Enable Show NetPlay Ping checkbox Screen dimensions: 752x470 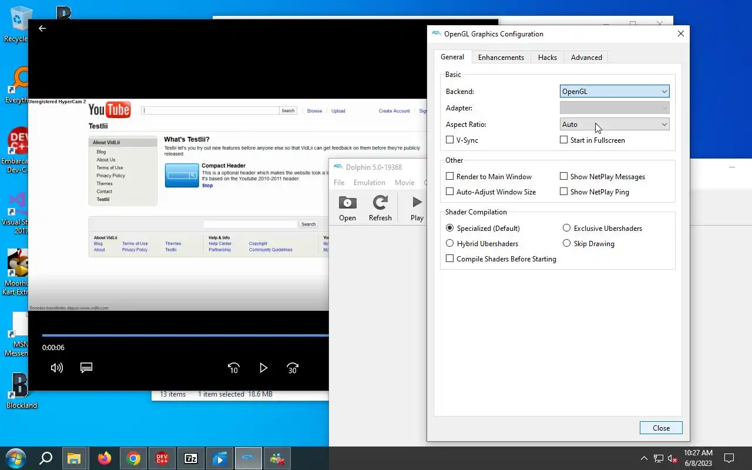tap(564, 192)
